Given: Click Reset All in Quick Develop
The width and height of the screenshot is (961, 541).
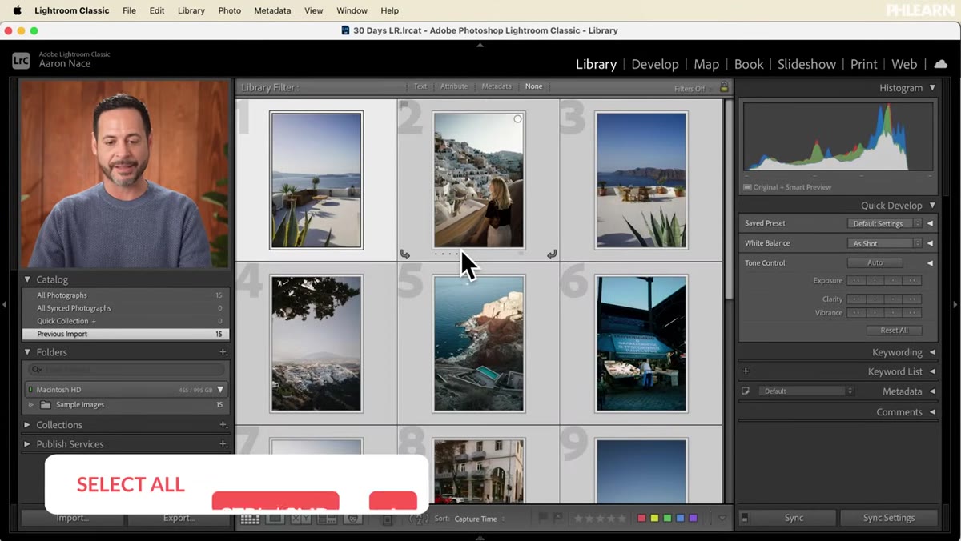Looking at the screenshot, I should [x=894, y=330].
